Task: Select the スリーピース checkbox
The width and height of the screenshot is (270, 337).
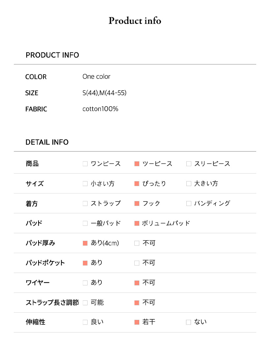Action: (189, 164)
